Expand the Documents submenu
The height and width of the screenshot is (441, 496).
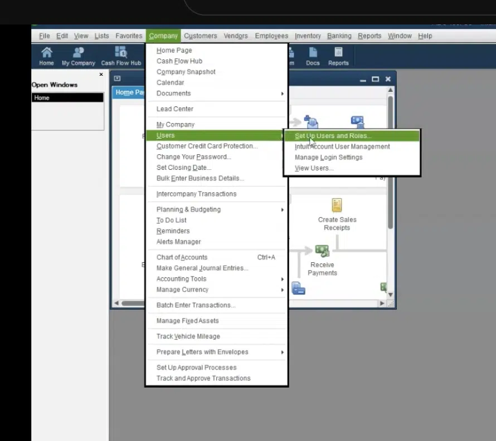pos(282,94)
